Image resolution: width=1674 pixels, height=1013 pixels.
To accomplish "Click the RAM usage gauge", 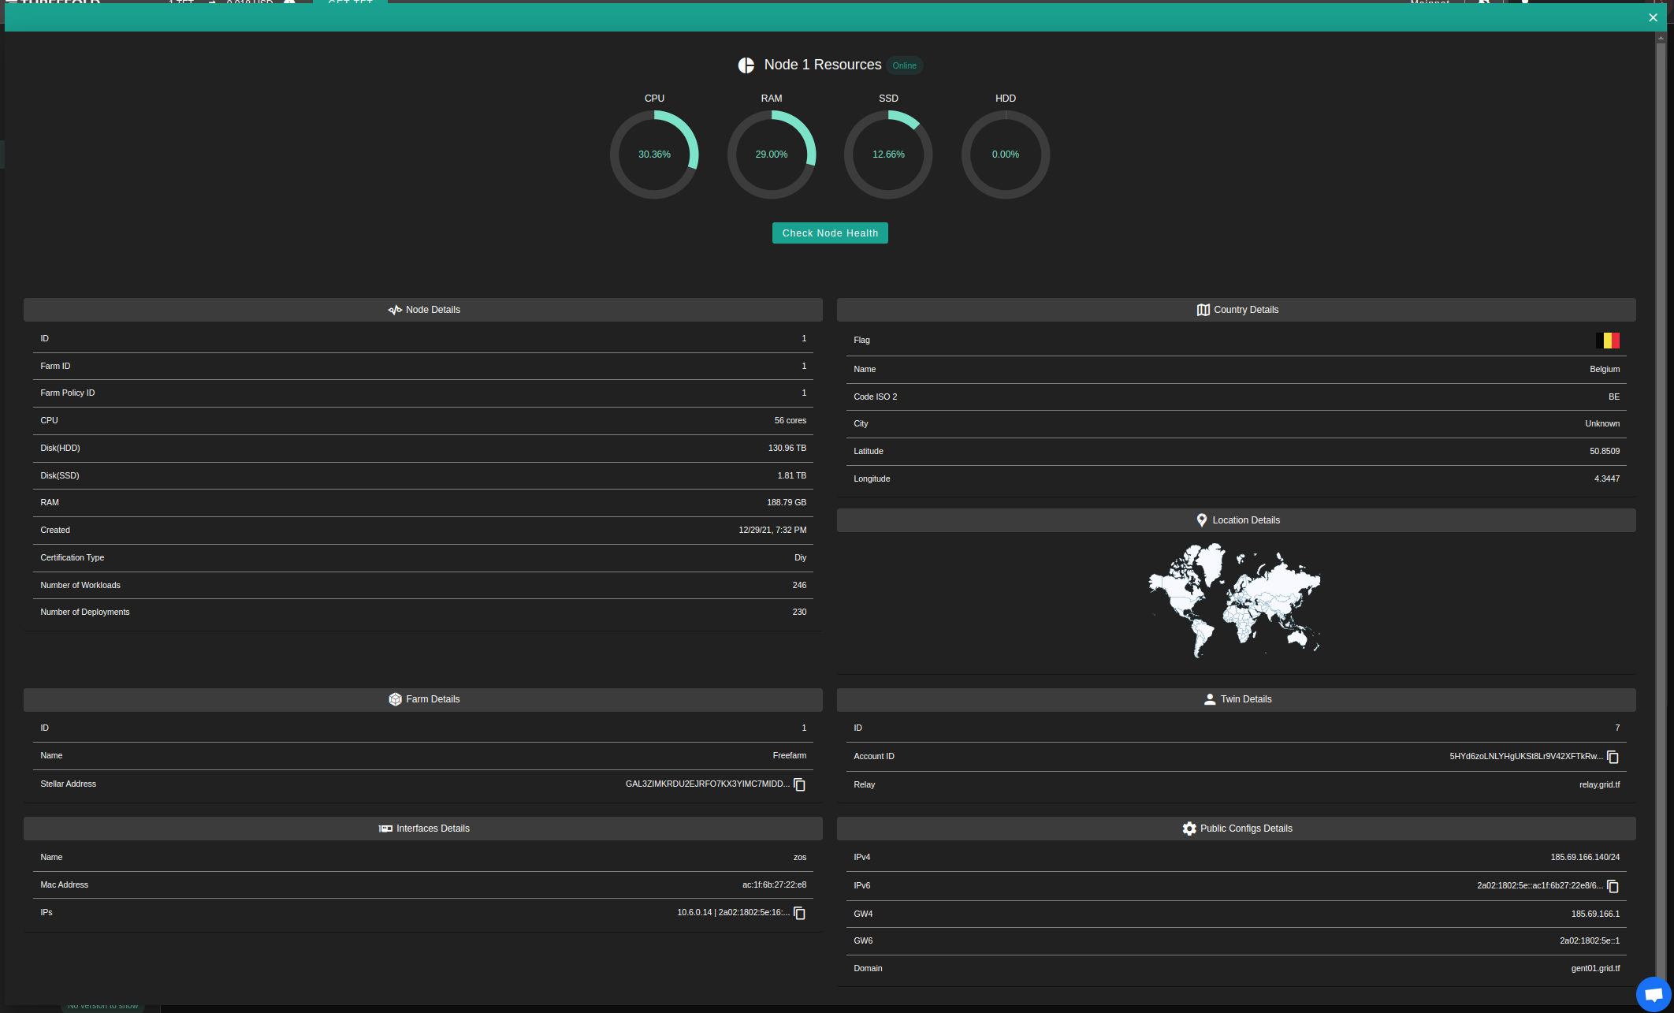I will click(771, 155).
